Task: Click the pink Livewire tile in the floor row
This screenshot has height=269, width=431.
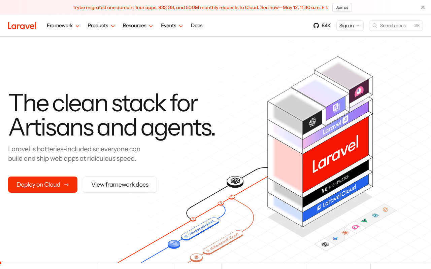Action: click(x=356, y=227)
